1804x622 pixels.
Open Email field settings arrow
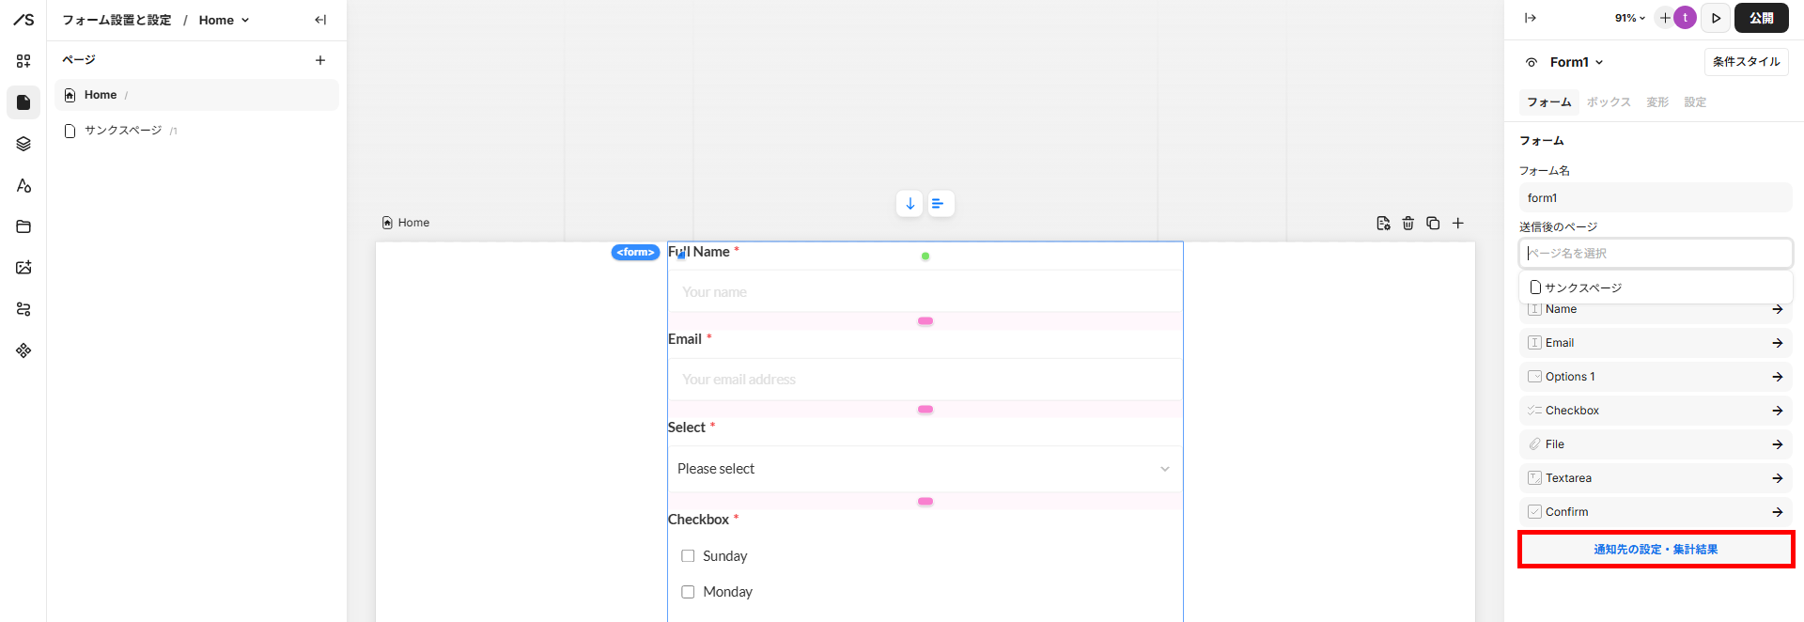pos(1777,343)
